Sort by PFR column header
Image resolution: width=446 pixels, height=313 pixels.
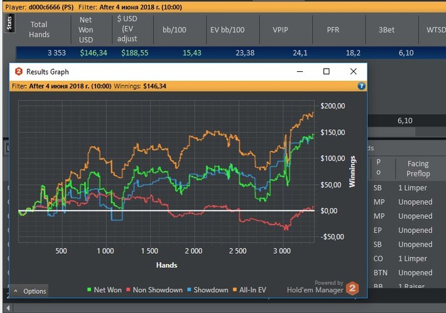coord(333,30)
